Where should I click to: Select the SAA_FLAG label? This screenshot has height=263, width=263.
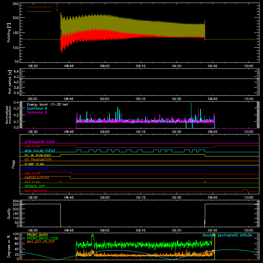[x=32, y=173]
